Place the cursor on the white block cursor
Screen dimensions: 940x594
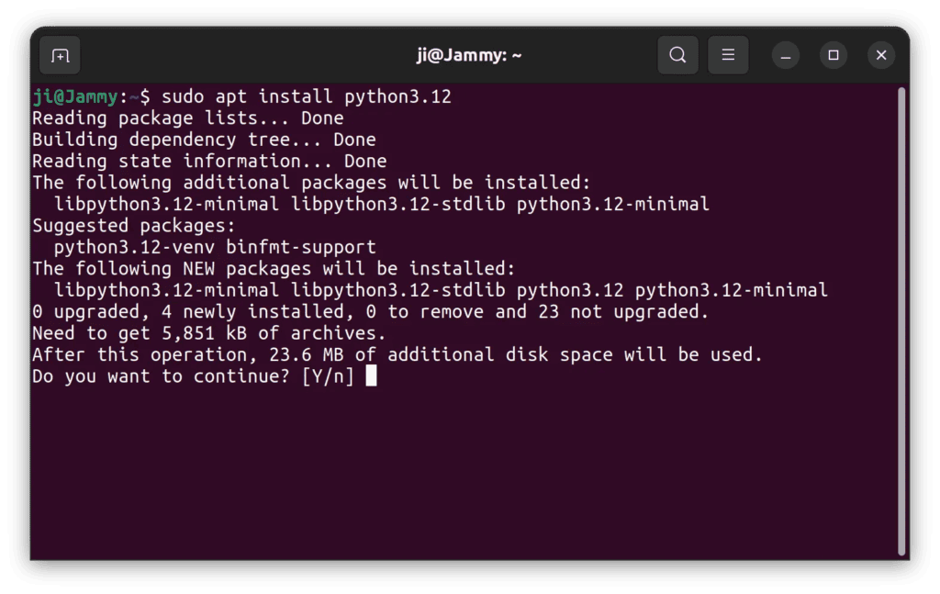point(371,376)
